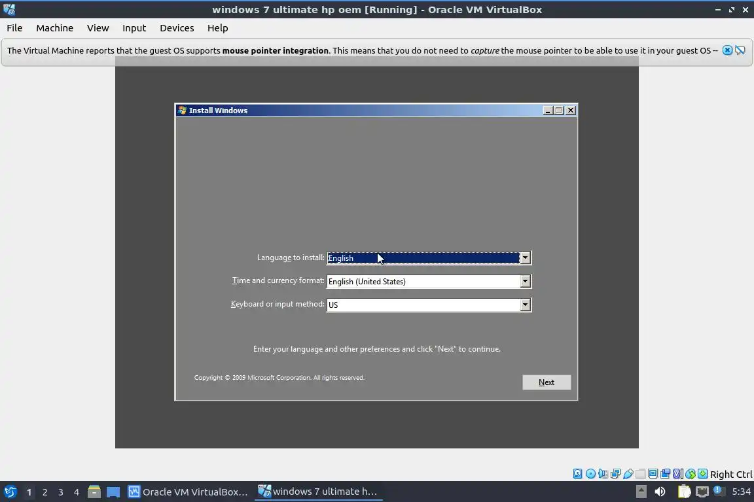Screen dimensions: 754x502
Task: Select the windows 7 ultimate taskbar window
Action: point(318,492)
